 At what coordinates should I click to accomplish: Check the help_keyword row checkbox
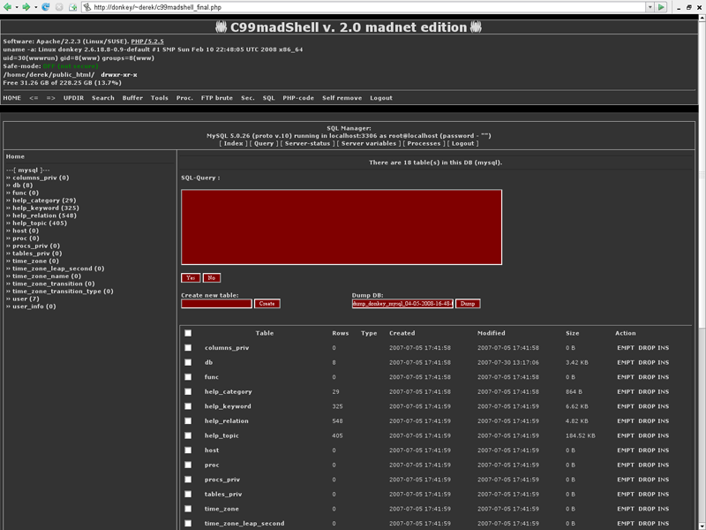coord(188,406)
